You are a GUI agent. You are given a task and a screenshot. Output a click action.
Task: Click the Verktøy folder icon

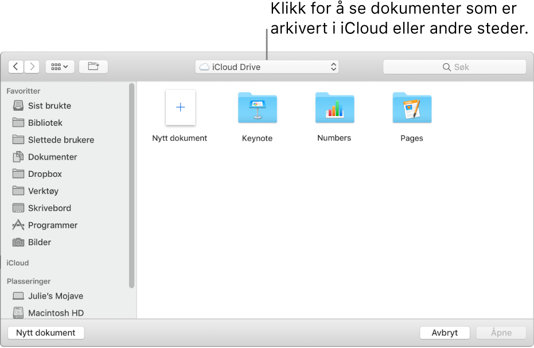coord(18,191)
